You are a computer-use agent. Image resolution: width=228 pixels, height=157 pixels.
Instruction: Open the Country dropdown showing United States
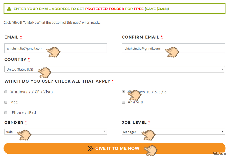(115, 69)
